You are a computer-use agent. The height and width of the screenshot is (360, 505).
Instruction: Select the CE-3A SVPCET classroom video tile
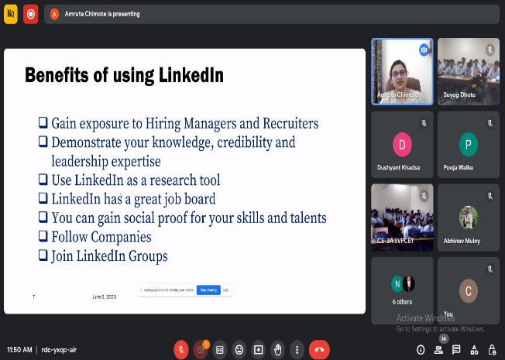[x=402, y=218]
